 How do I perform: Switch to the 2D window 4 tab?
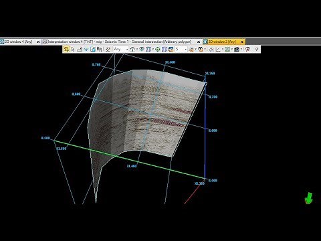[x=19, y=42]
